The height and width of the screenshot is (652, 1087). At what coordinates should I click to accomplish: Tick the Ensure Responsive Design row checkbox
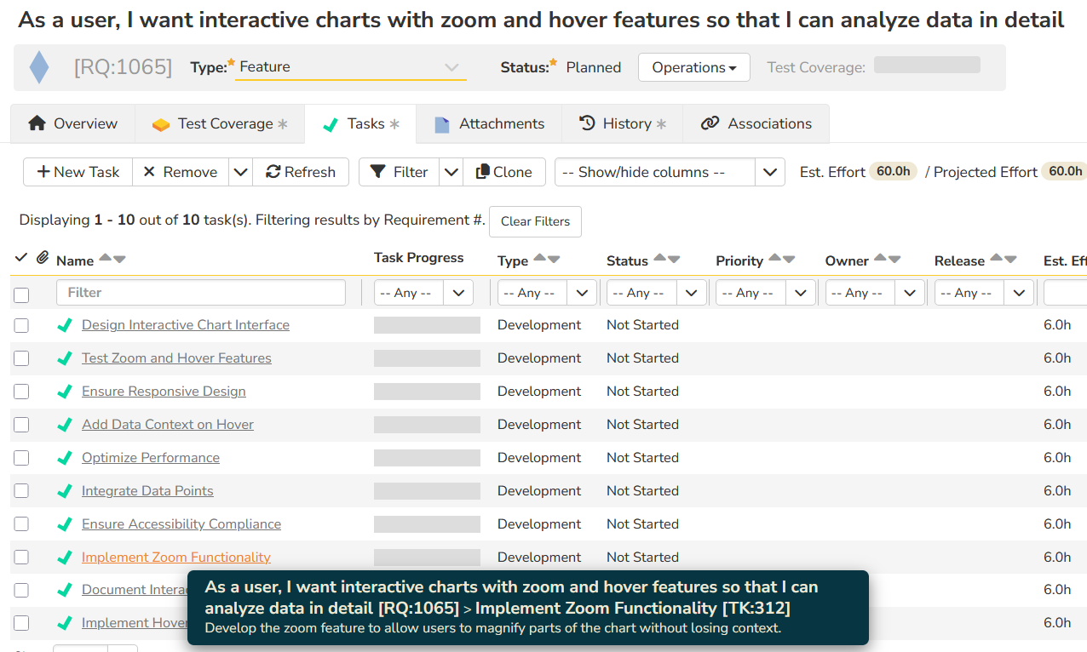coord(21,392)
